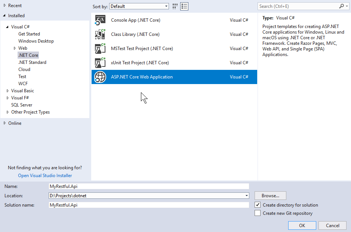
Task: Click the ASP.NET Core Web Application globe icon
Action: pyautogui.click(x=100, y=77)
